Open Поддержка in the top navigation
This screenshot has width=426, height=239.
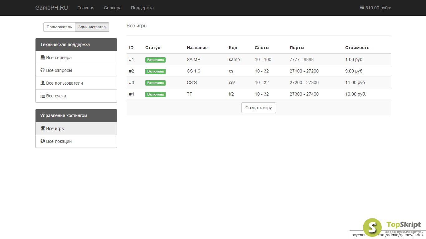142,8
